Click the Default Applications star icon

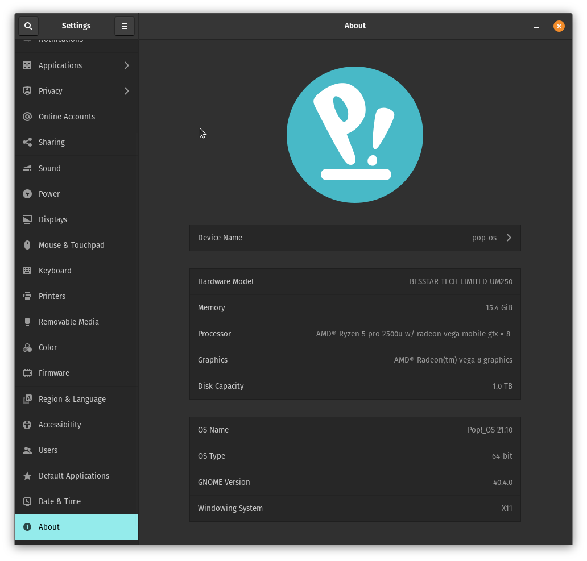27,476
